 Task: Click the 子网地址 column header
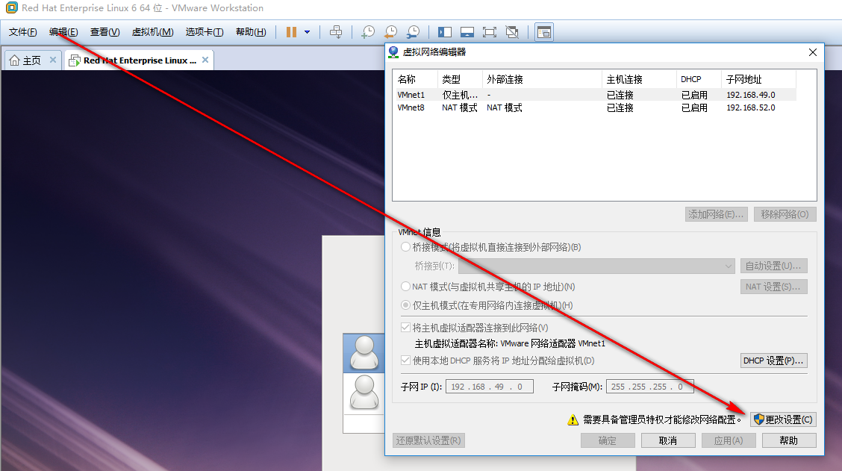(x=758, y=79)
